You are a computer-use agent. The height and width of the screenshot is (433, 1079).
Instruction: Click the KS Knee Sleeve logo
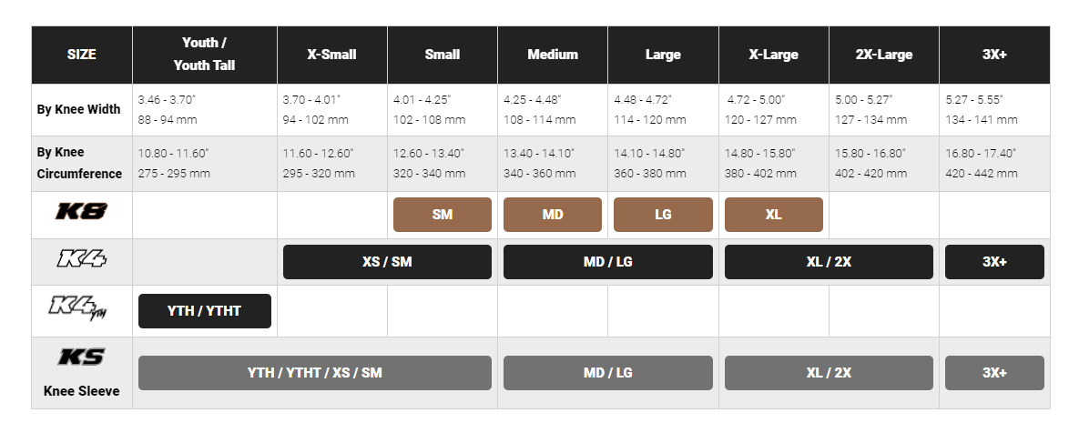tap(82, 357)
